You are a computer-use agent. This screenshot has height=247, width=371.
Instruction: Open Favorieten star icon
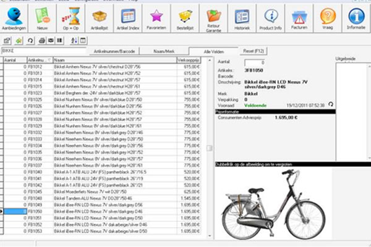pyautogui.click(x=156, y=17)
